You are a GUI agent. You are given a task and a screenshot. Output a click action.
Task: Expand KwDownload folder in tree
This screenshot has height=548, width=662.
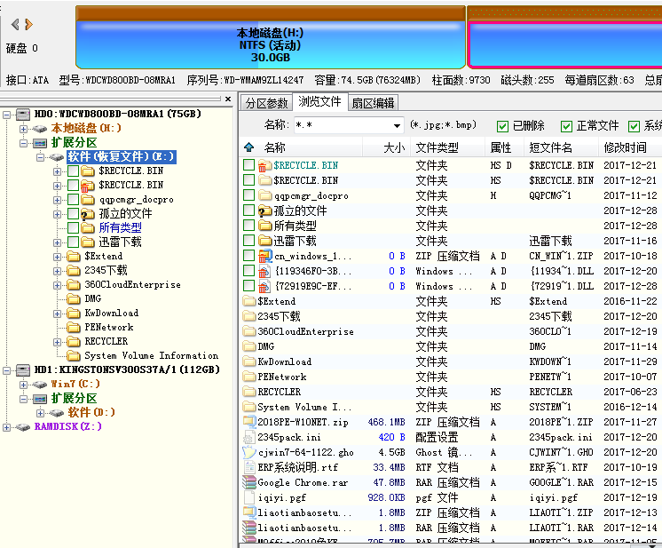[x=57, y=314]
